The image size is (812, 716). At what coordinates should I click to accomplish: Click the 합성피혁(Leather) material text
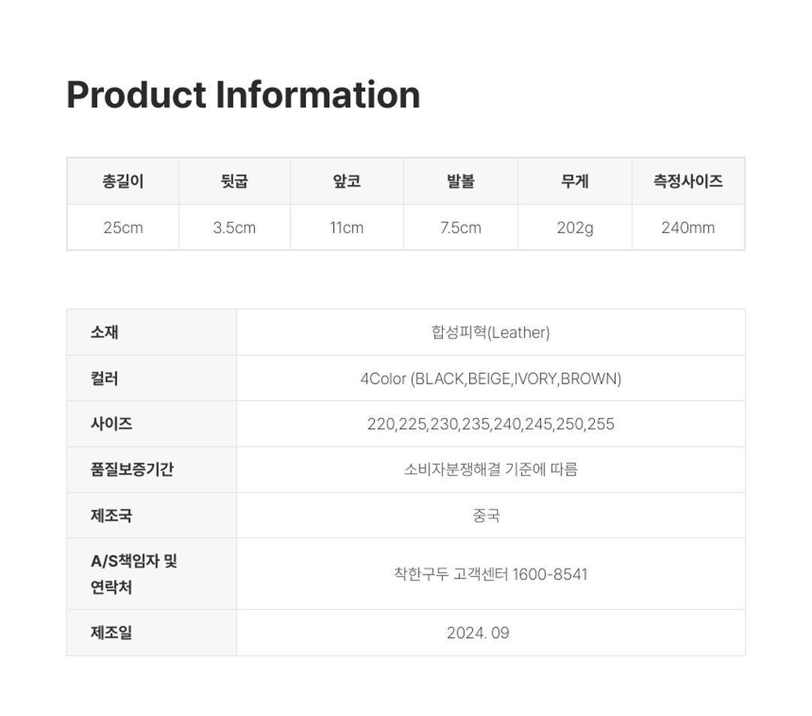tap(490, 332)
